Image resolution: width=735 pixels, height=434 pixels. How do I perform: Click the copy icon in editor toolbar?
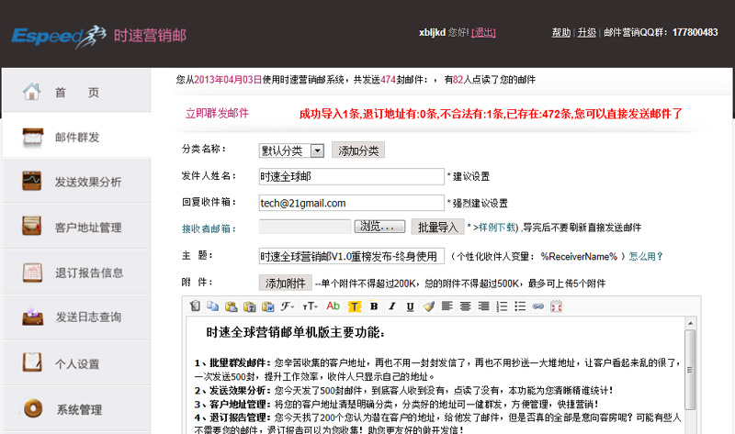[212, 306]
